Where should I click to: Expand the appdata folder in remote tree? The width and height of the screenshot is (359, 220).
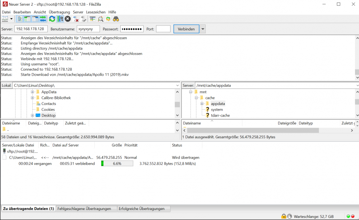pyautogui.click(x=202, y=104)
